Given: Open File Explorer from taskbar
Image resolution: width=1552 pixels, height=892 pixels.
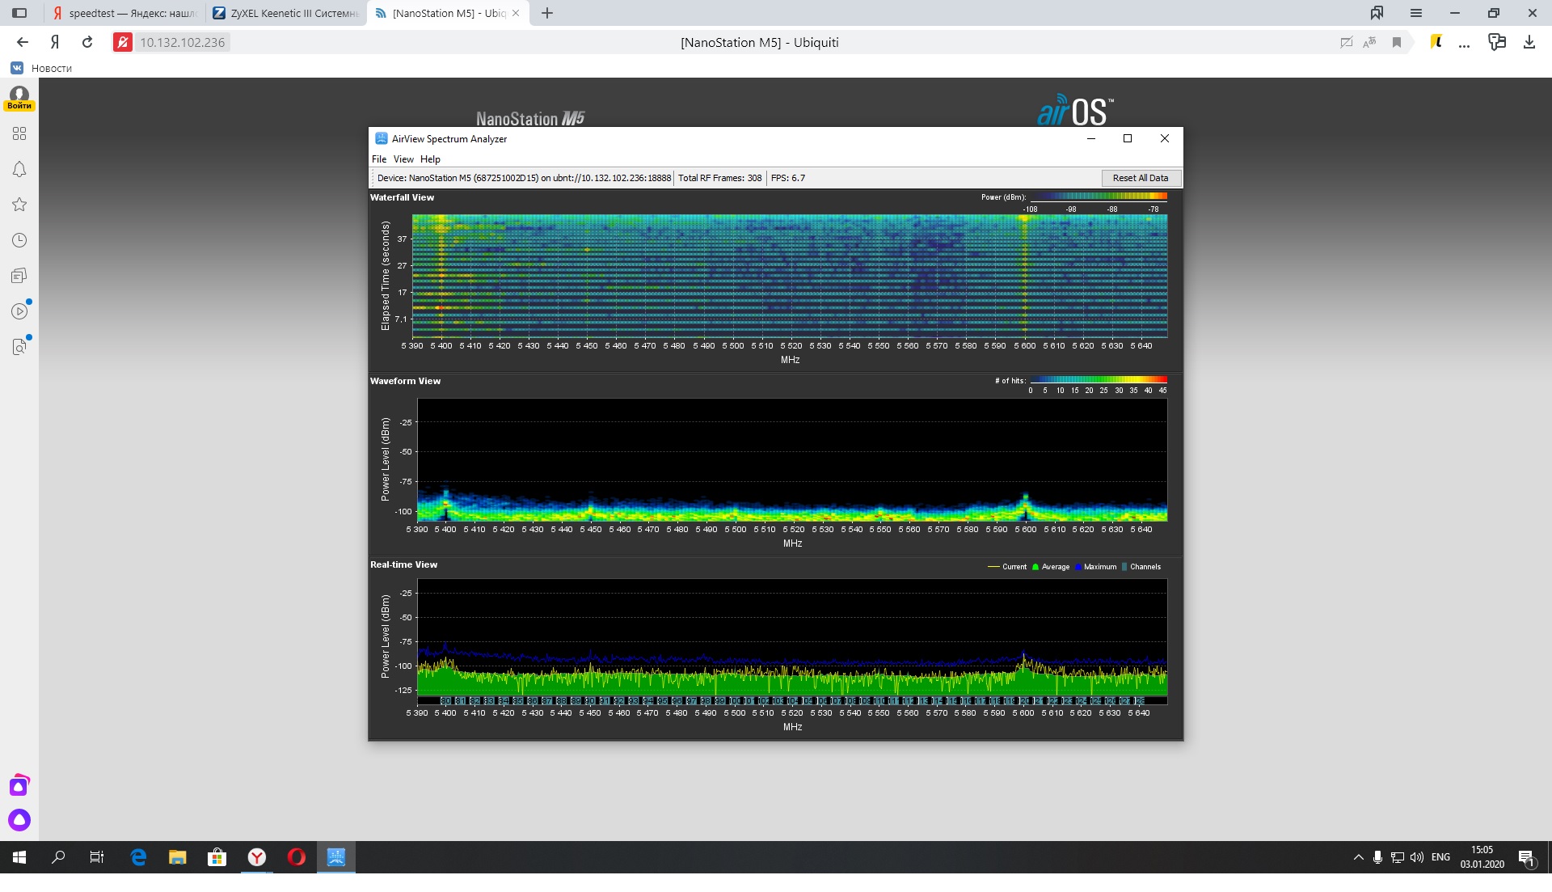Looking at the screenshot, I should pyautogui.click(x=177, y=857).
